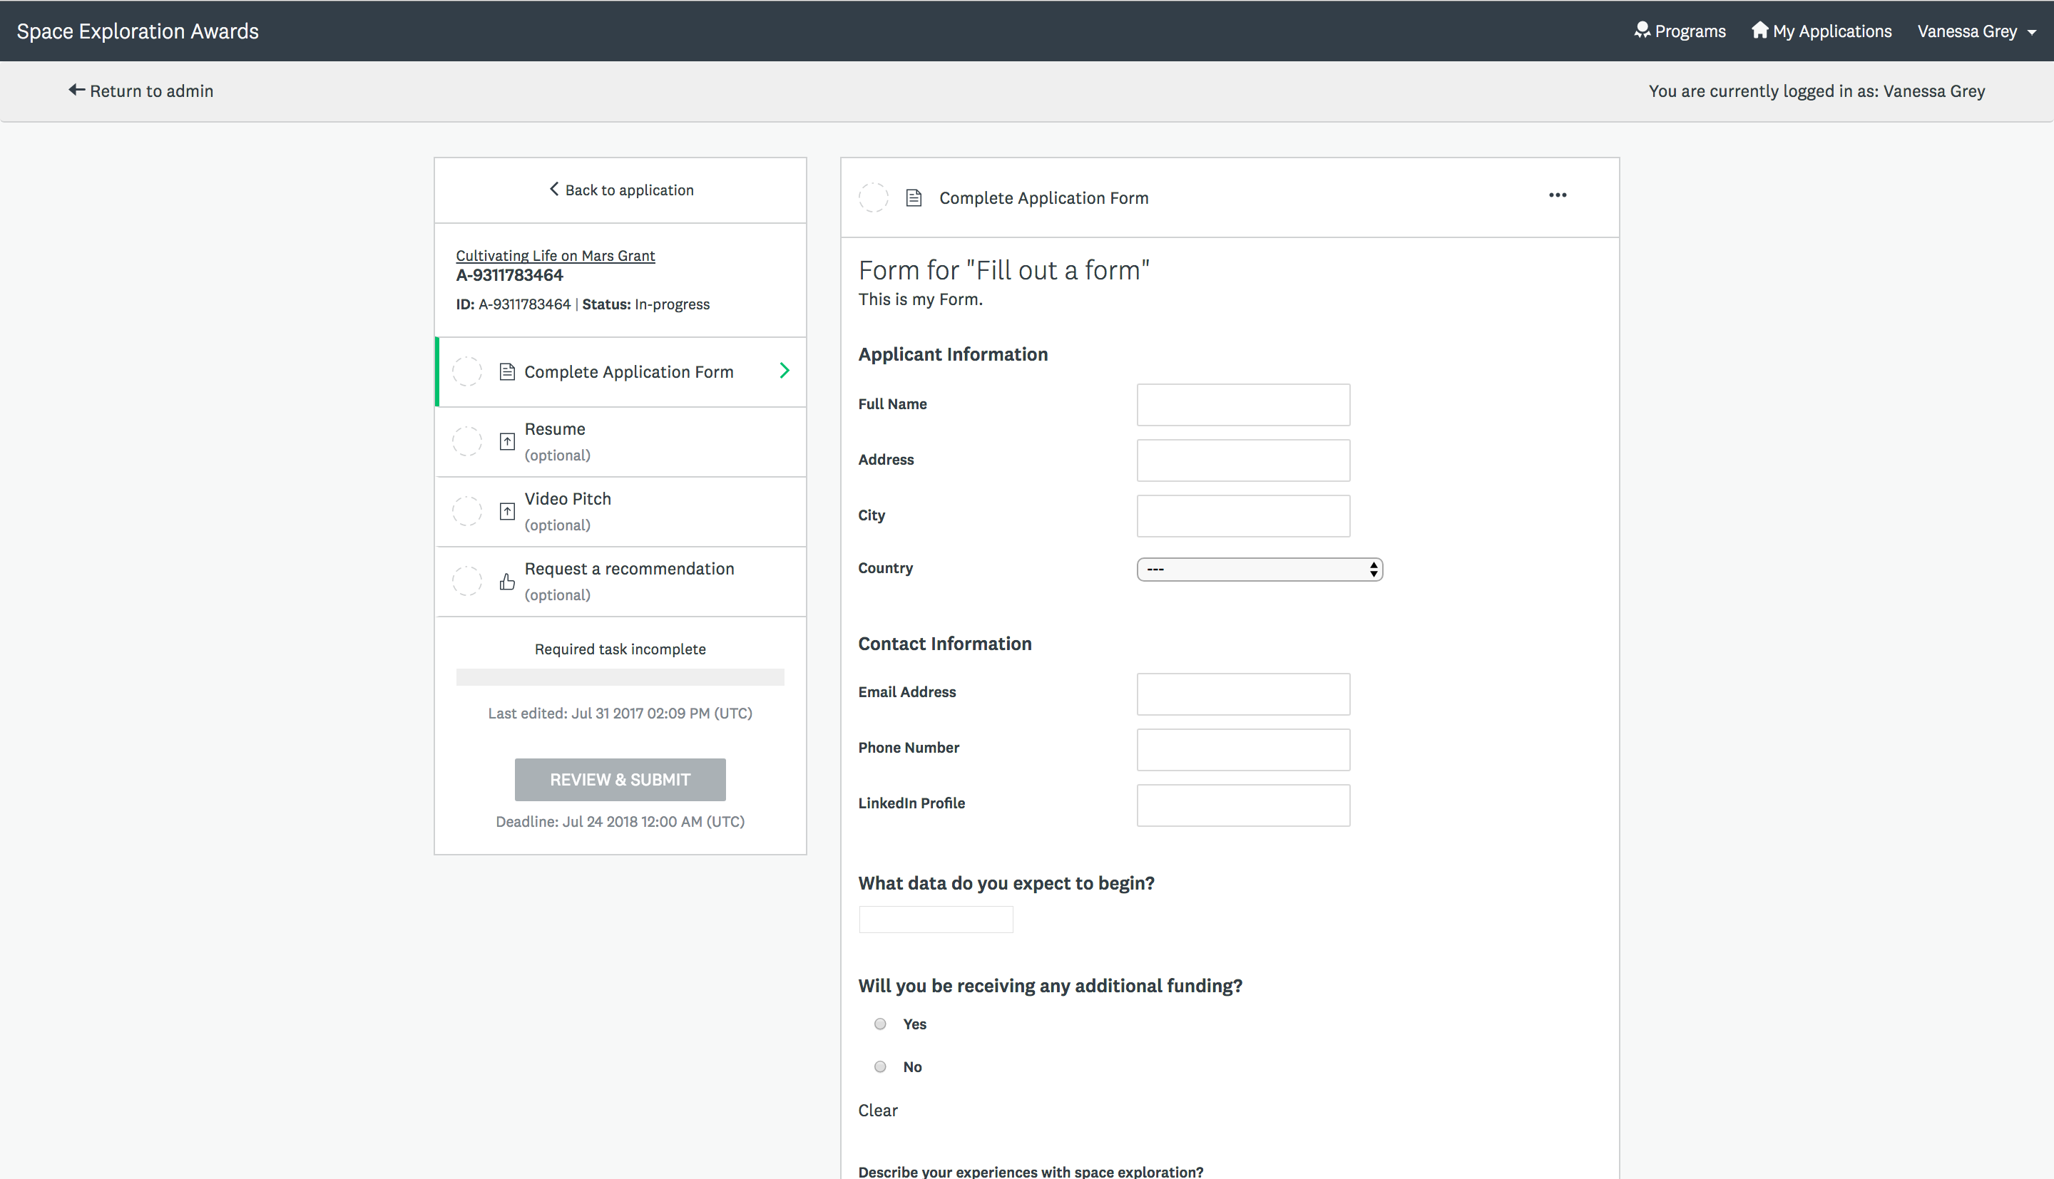The height and width of the screenshot is (1179, 2054).
Task: Select No for additional funding
Action: coord(880,1066)
